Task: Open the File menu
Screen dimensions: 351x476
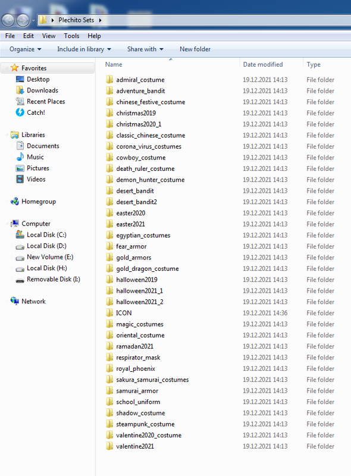Action: [x=10, y=36]
